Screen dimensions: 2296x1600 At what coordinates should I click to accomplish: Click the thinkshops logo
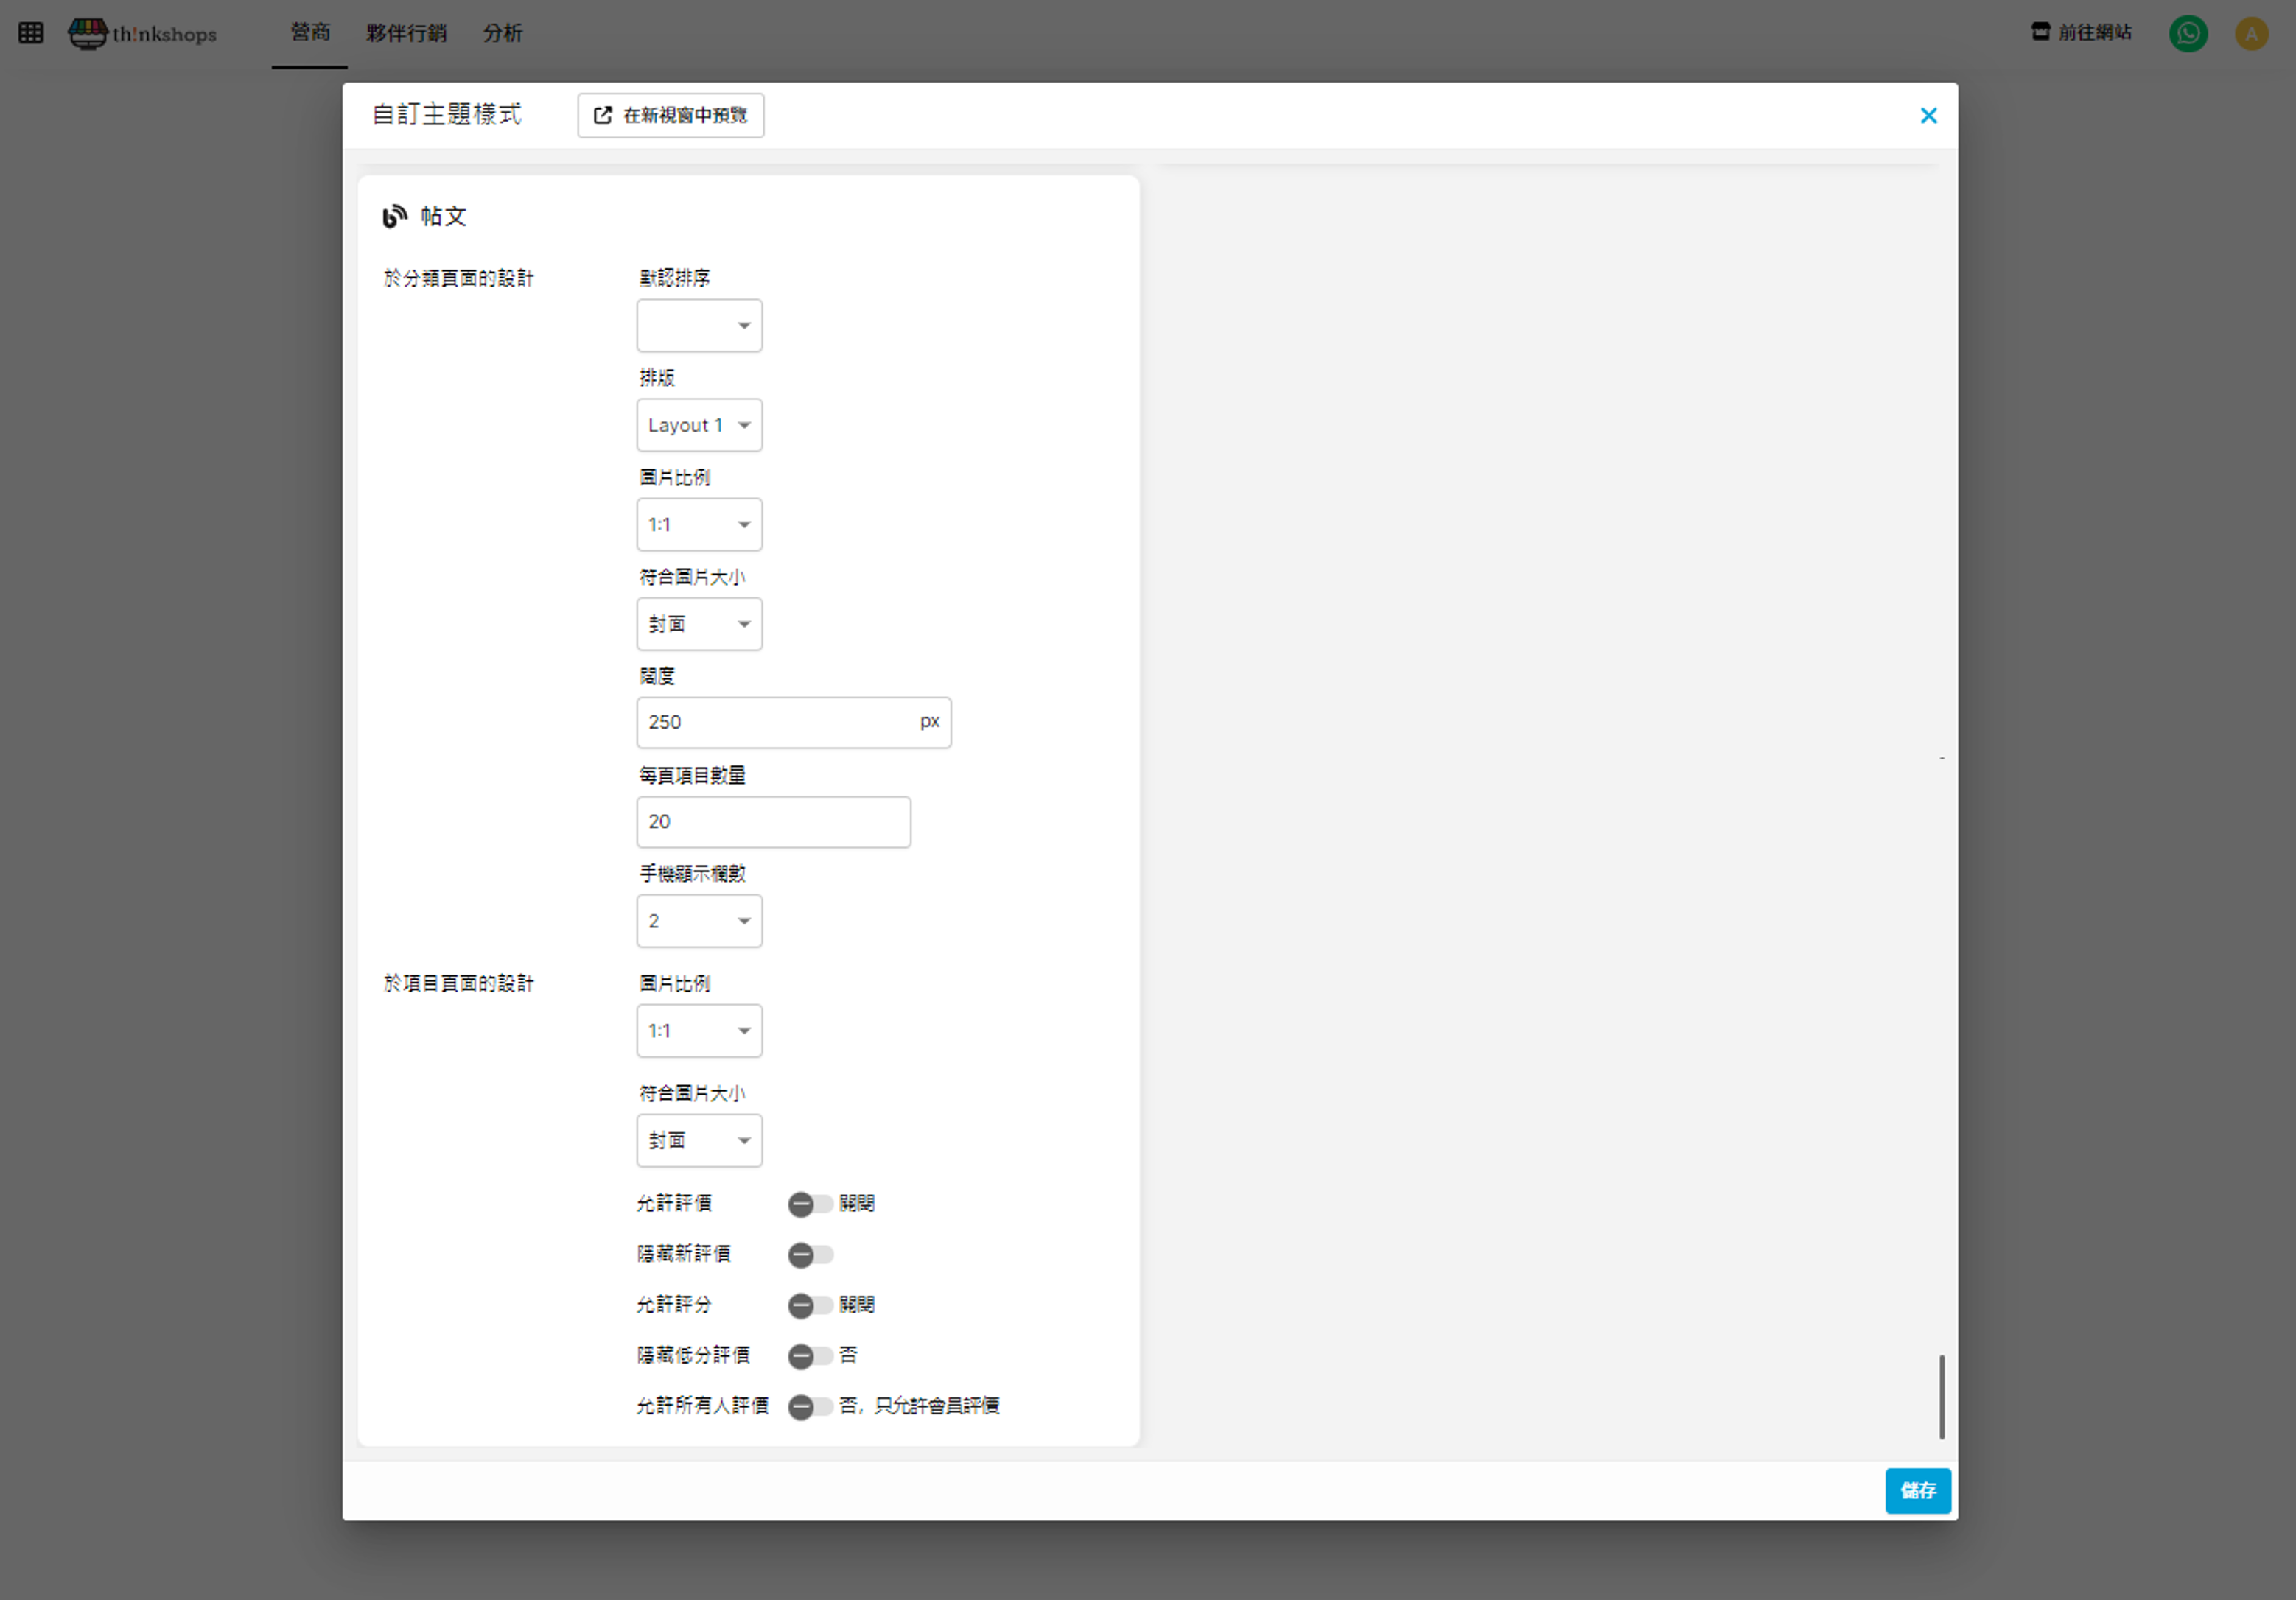(x=142, y=33)
